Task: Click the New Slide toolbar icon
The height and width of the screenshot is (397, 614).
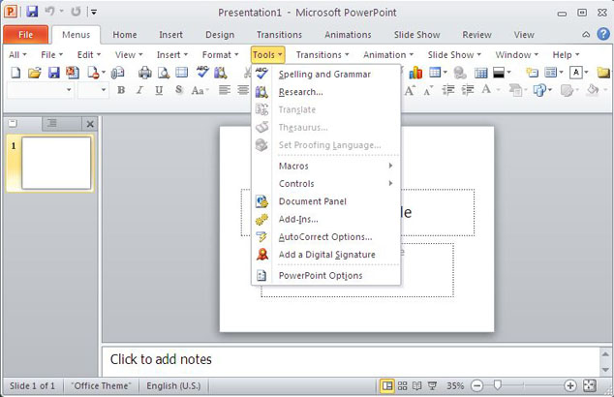Action: click(x=532, y=73)
